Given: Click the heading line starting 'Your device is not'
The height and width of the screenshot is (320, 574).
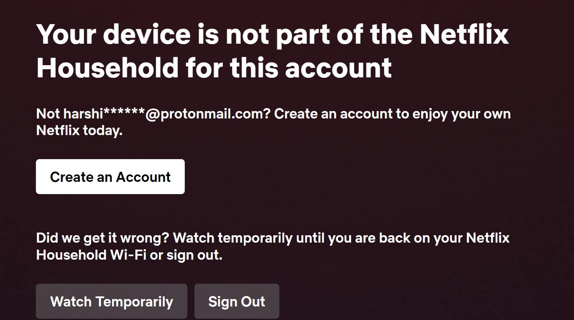Looking at the screenshot, I should tap(272, 34).
